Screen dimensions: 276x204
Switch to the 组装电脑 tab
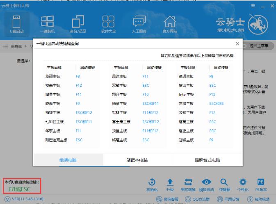pos(68,160)
